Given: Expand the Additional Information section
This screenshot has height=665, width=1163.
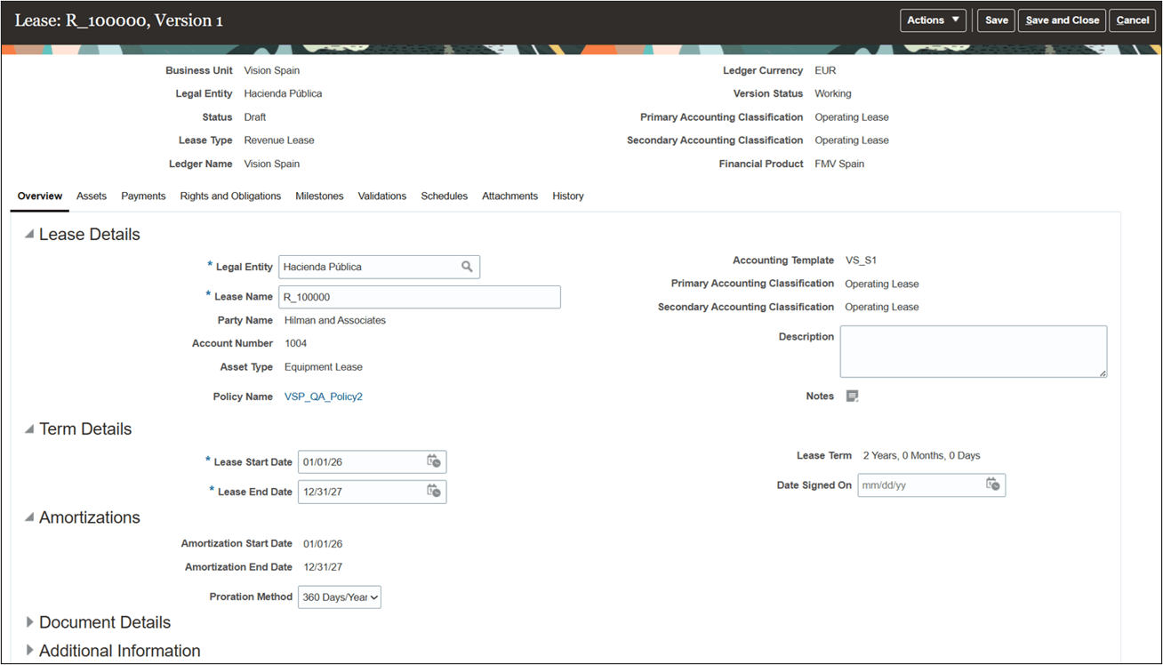Looking at the screenshot, I should click(29, 650).
